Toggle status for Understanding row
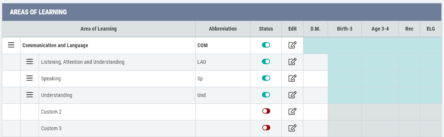The height and width of the screenshot is (137, 444). 266,94
